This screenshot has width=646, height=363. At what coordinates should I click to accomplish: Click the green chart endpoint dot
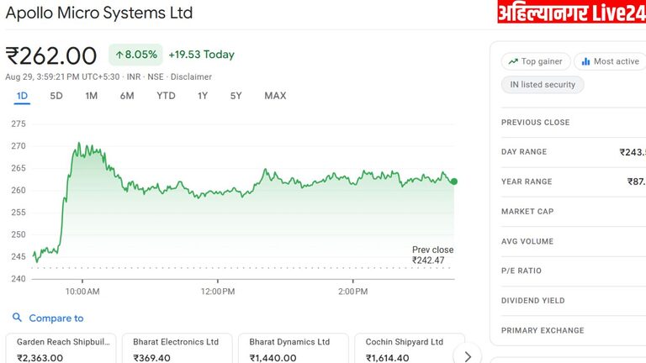(454, 181)
